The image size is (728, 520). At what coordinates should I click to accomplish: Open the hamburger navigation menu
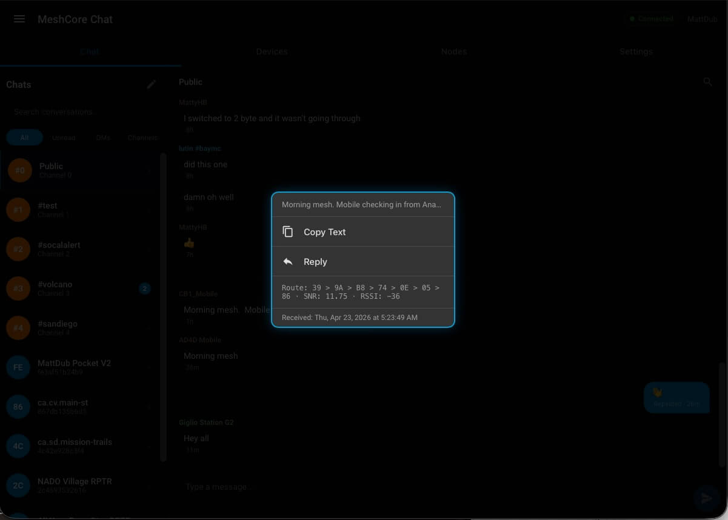point(19,19)
